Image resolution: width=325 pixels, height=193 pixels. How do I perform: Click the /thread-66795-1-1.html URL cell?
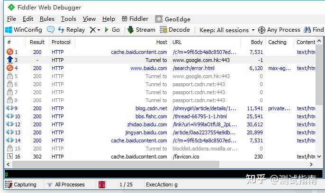(200, 116)
